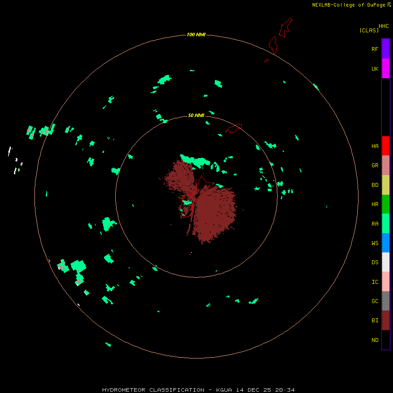Viewport: 393px width, 393px height.
Task: Click the DS legend label
Action: click(375, 262)
